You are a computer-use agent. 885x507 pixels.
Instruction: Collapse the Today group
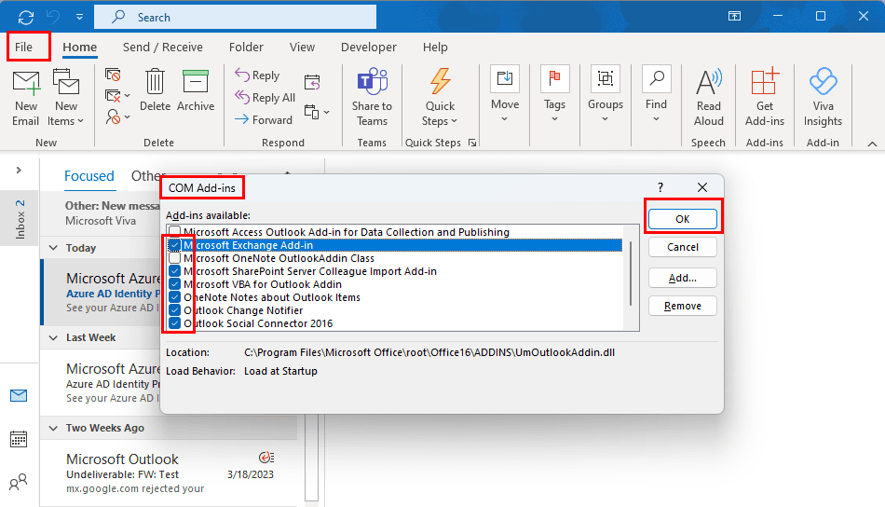(x=54, y=248)
